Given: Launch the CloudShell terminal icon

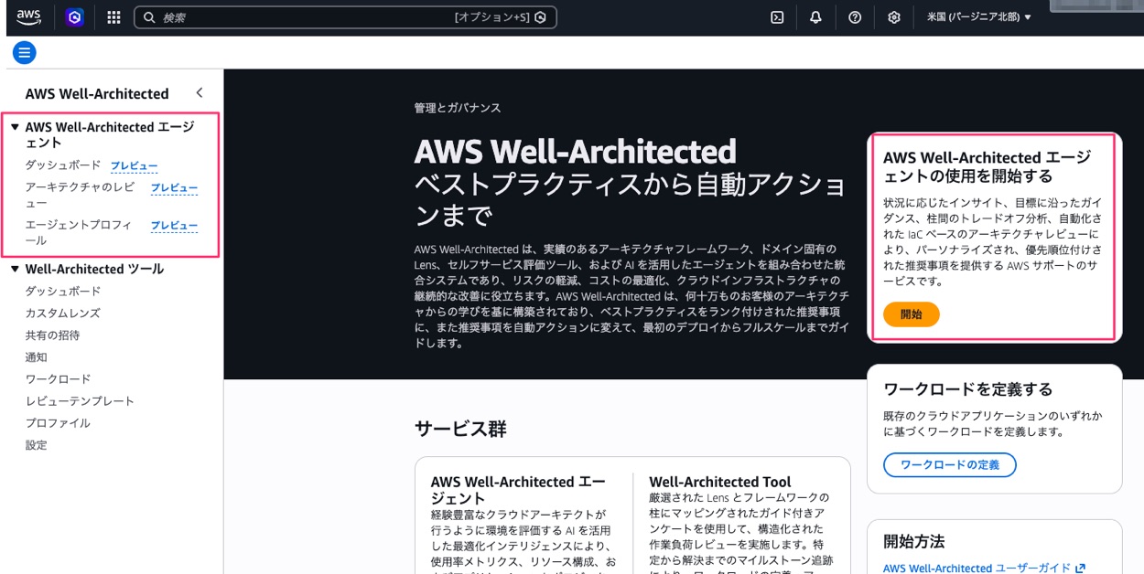Looking at the screenshot, I should coord(777,16).
